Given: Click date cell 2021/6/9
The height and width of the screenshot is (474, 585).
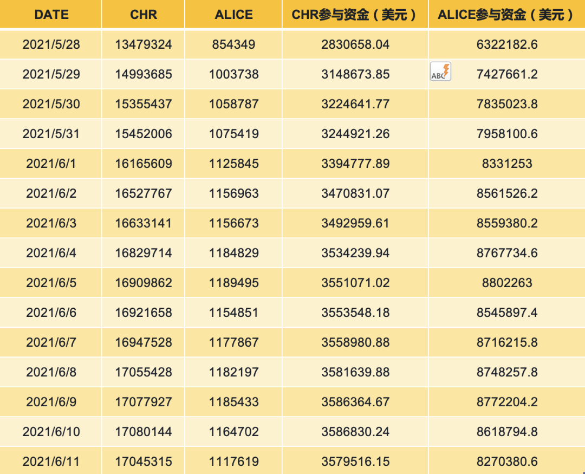Looking at the screenshot, I should coord(51,402).
